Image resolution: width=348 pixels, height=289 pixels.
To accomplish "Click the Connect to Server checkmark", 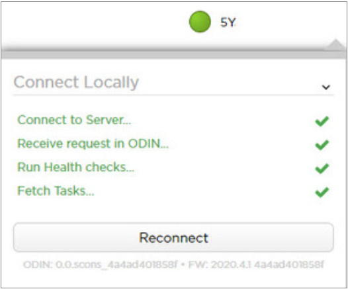I will tap(322, 121).
